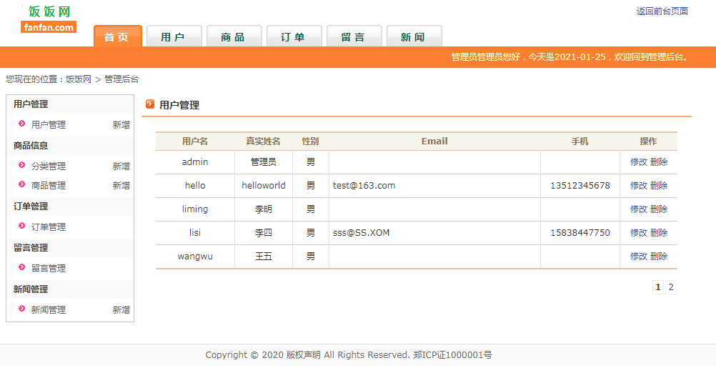Click 新增 next to 用户管理
Screen dimensions: 716x378
(121, 124)
